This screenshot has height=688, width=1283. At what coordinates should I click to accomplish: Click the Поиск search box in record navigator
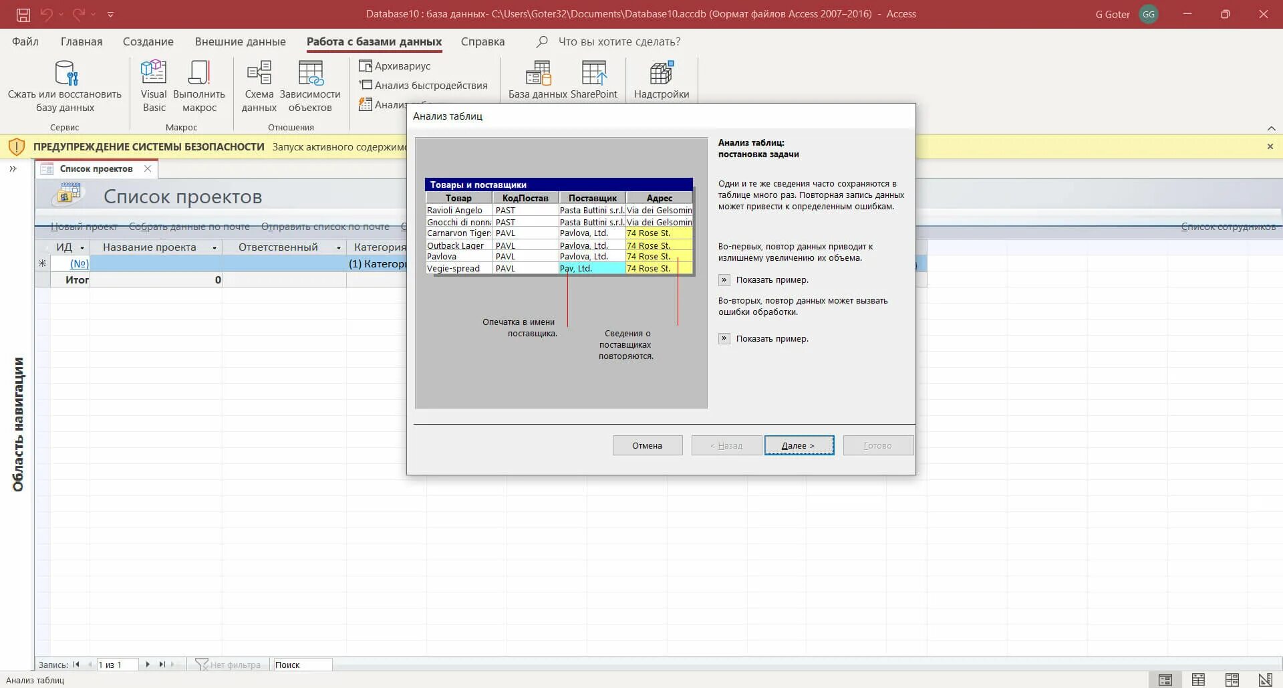coord(302,665)
